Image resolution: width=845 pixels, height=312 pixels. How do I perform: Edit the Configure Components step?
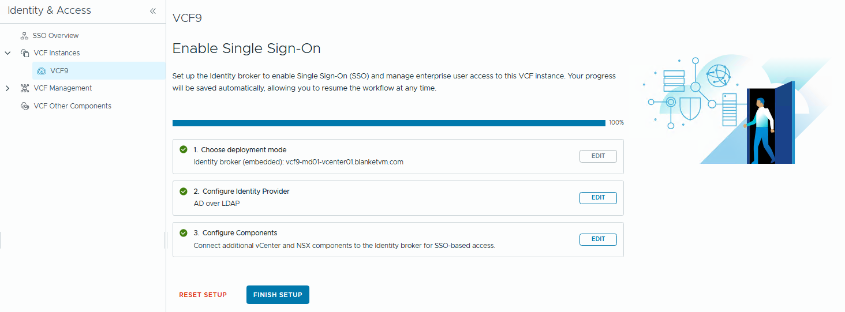(598, 239)
